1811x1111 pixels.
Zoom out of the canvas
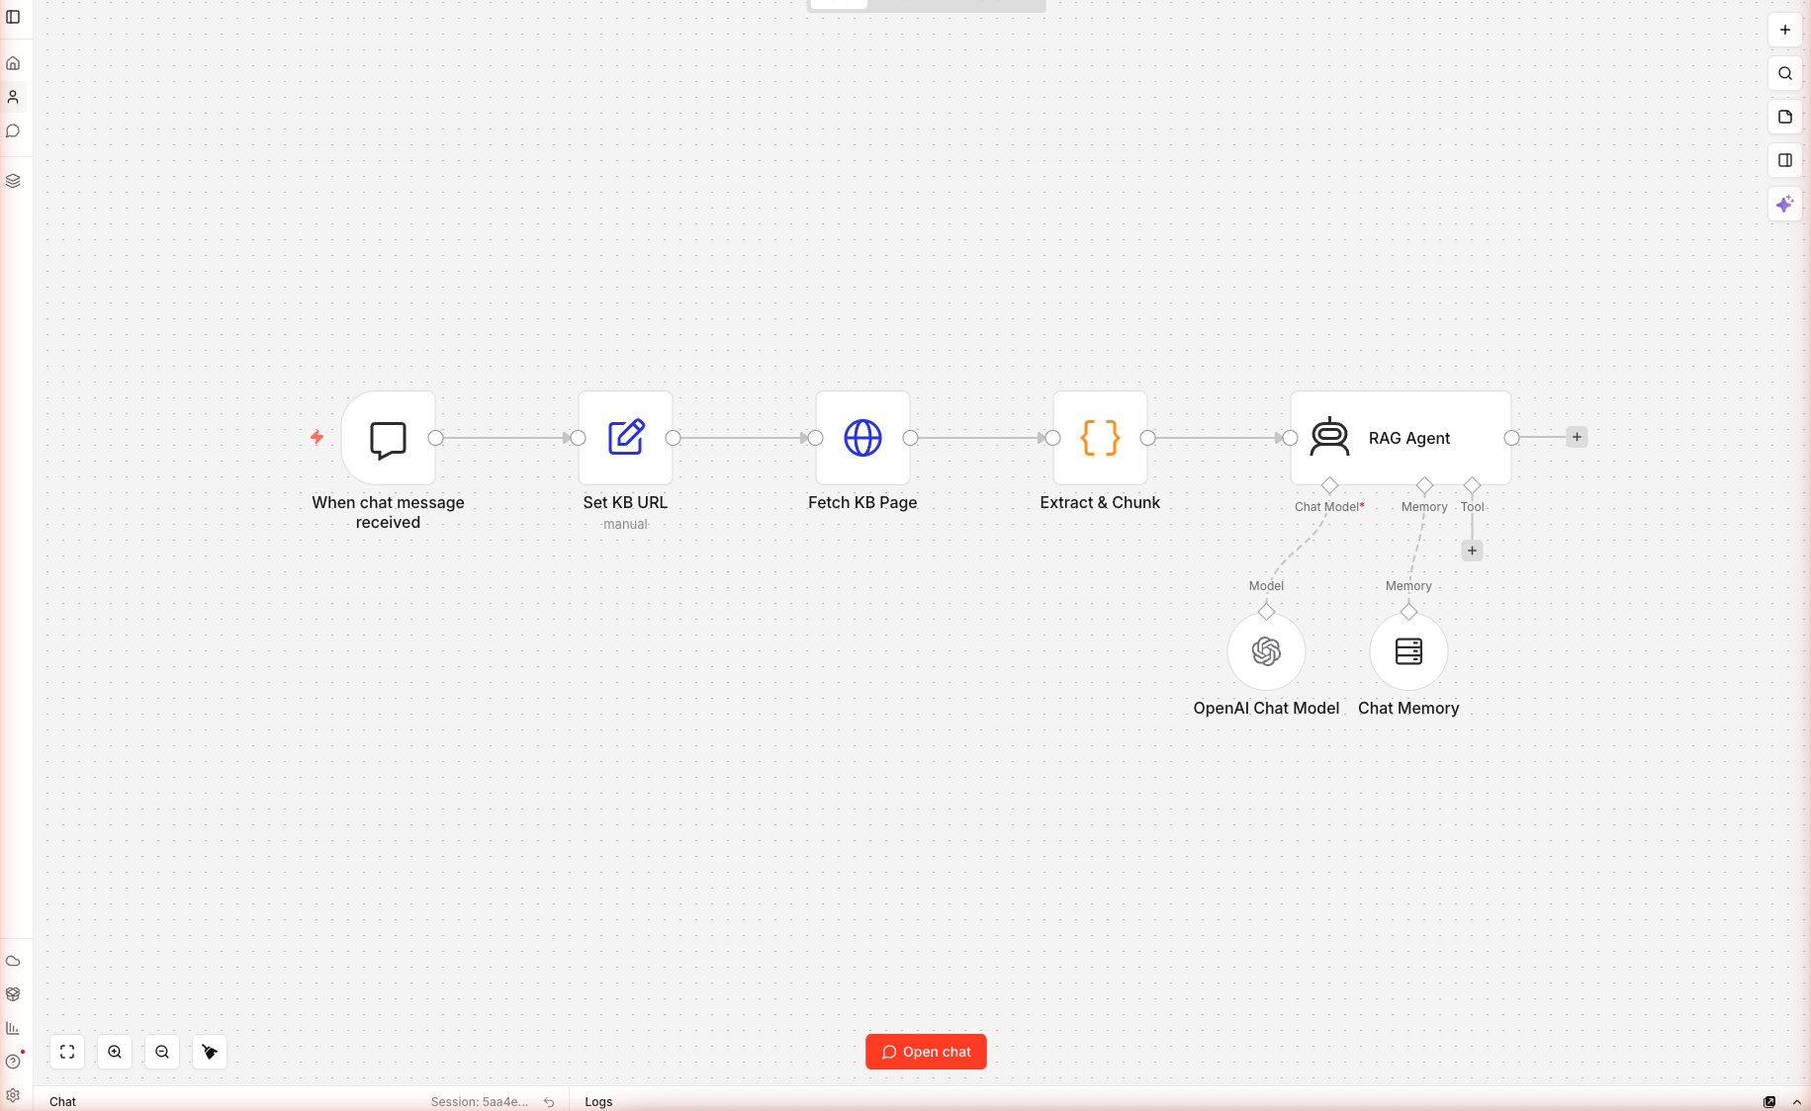click(162, 1052)
